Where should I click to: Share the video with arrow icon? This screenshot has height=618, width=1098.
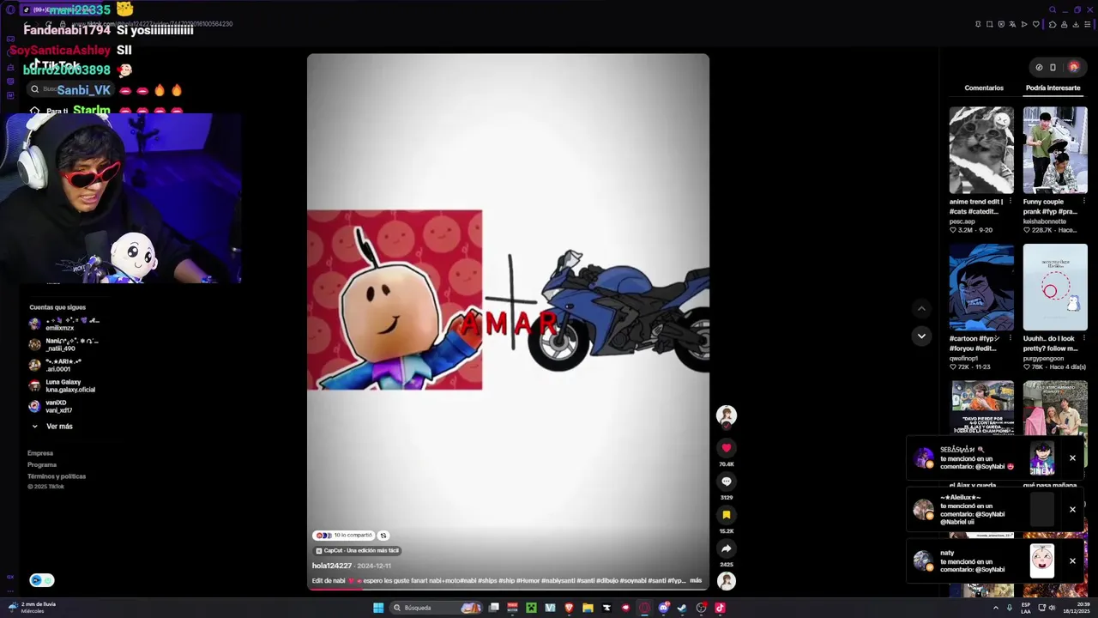[x=727, y=548]
